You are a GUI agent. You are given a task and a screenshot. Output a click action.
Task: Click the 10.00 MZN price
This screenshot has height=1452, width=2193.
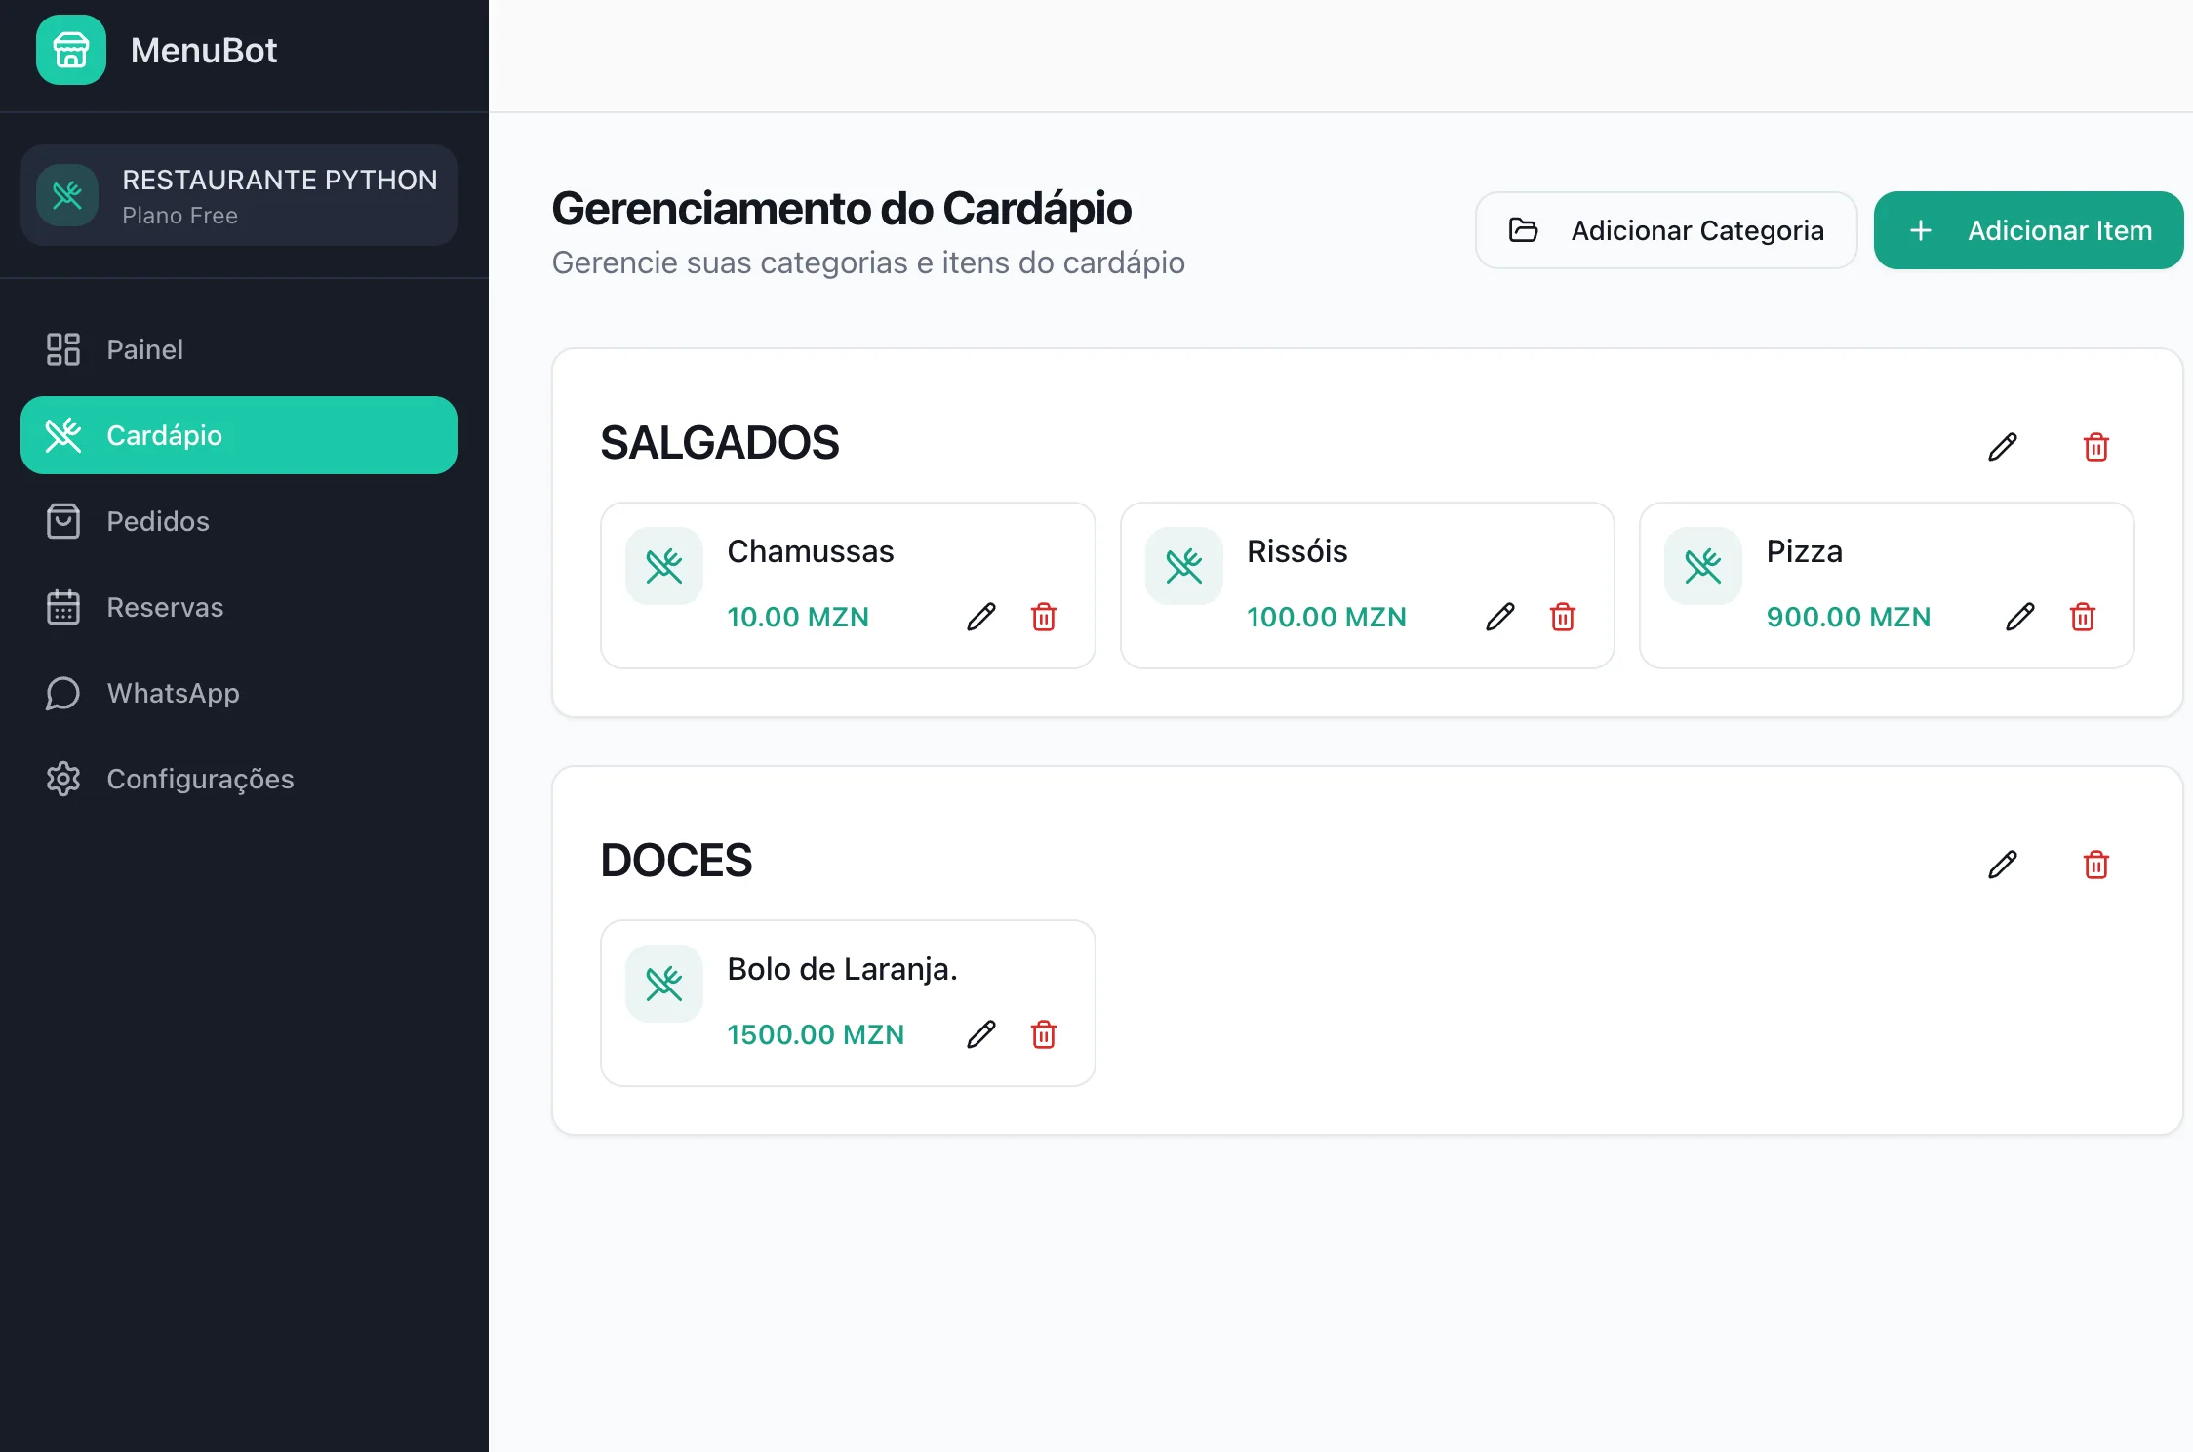pyautogui.click(x=798, y=617)
